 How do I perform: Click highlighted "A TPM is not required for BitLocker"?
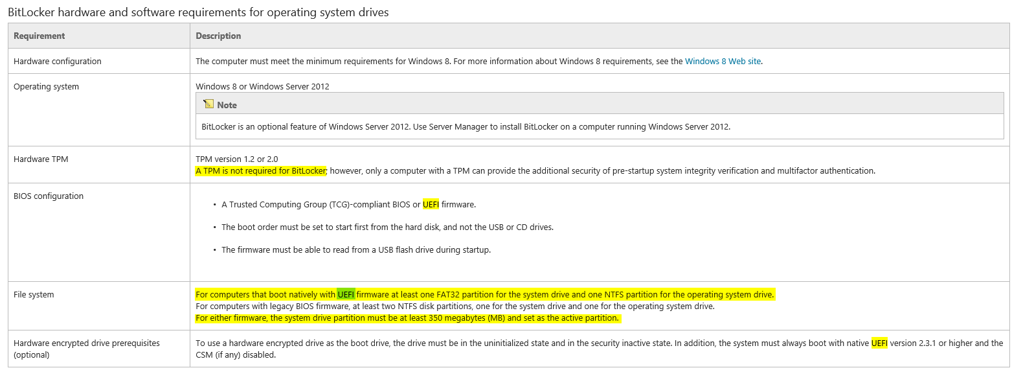(x=262, y=171)
